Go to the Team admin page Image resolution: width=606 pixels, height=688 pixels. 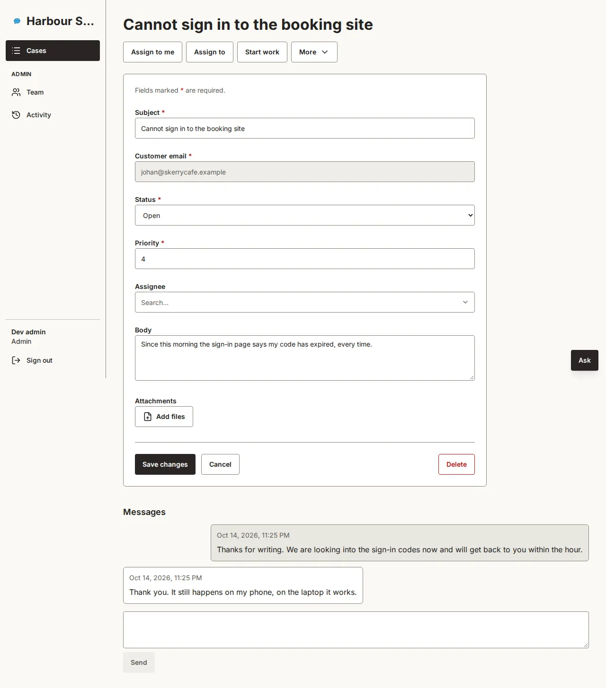click(x=53, y=92)
